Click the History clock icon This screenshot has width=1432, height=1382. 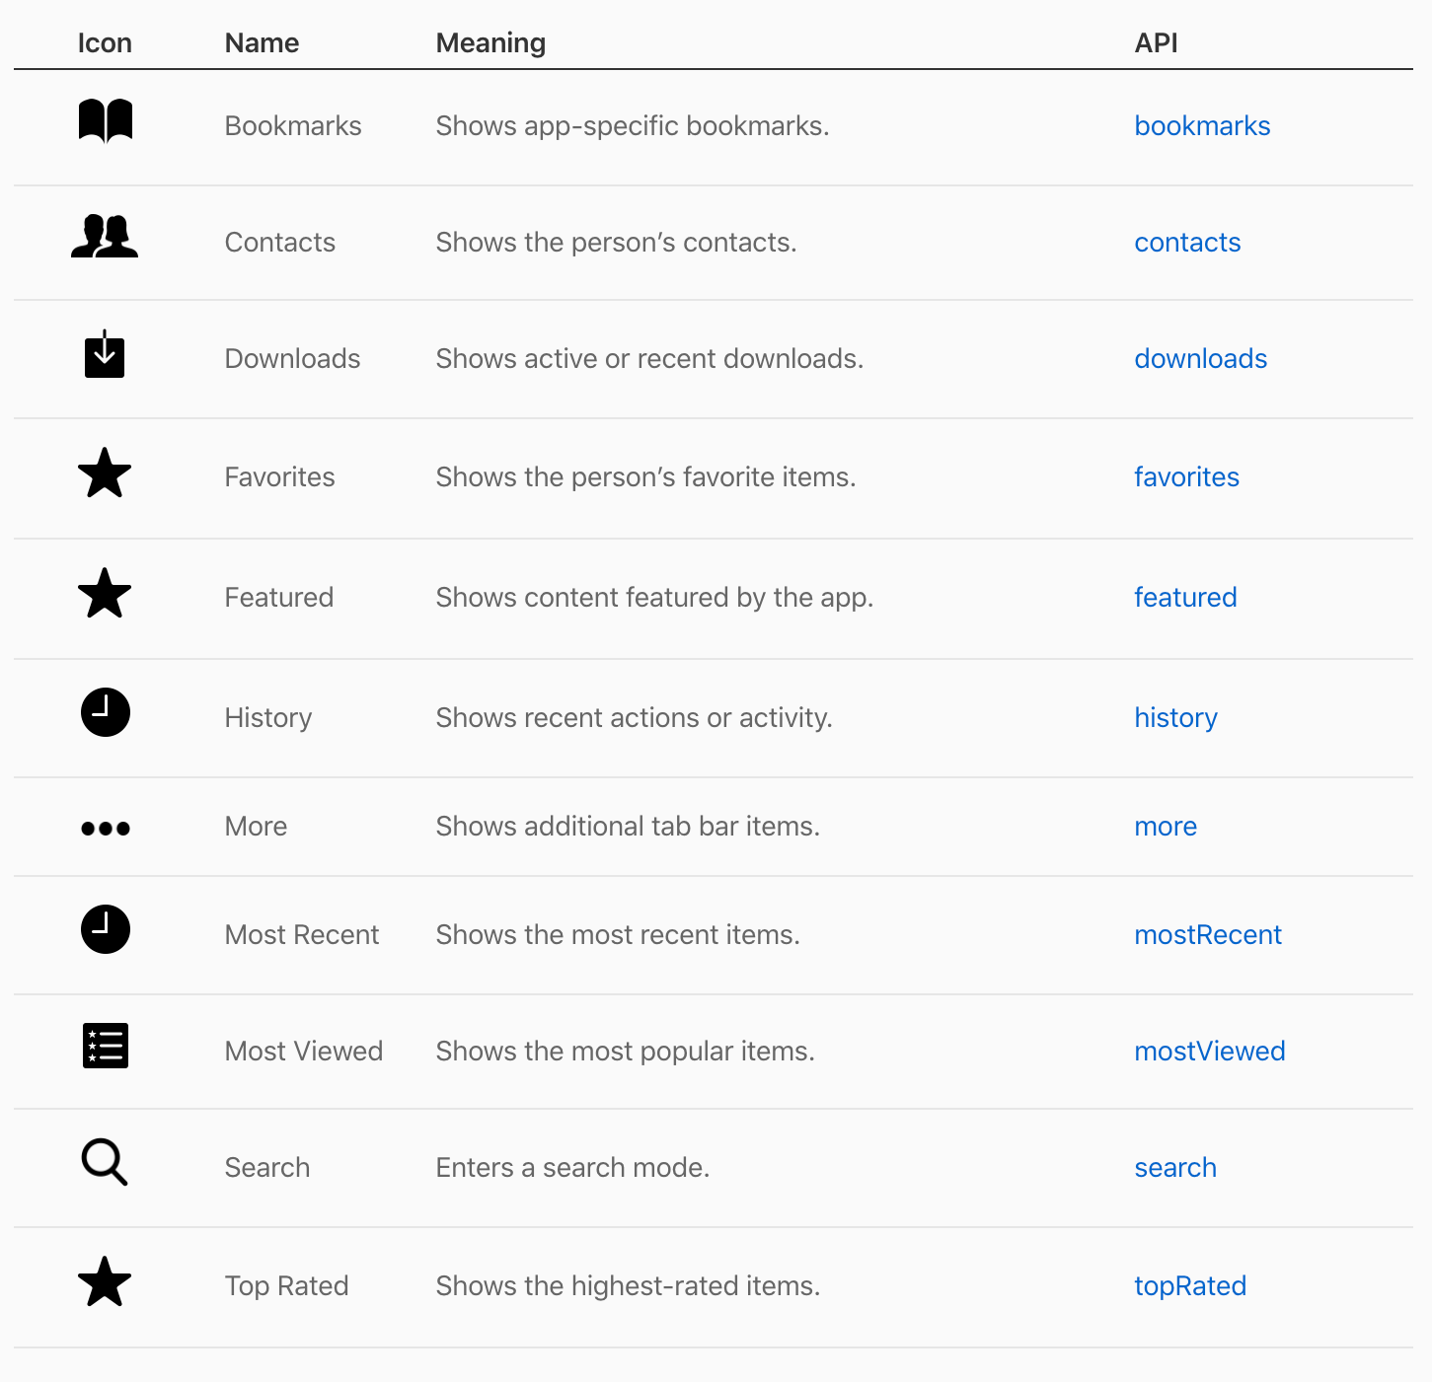pyautogui.click(x=106, y=712)
